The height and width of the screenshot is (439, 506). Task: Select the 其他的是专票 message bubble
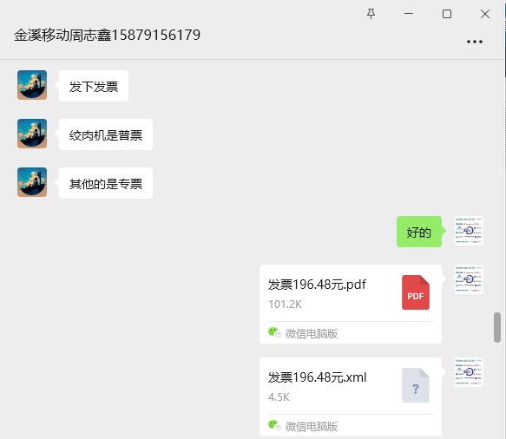point(106,183)
